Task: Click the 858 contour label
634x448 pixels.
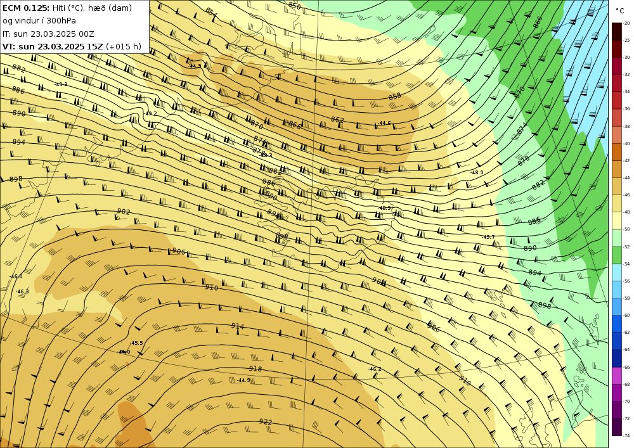Action: pos(394,96)
